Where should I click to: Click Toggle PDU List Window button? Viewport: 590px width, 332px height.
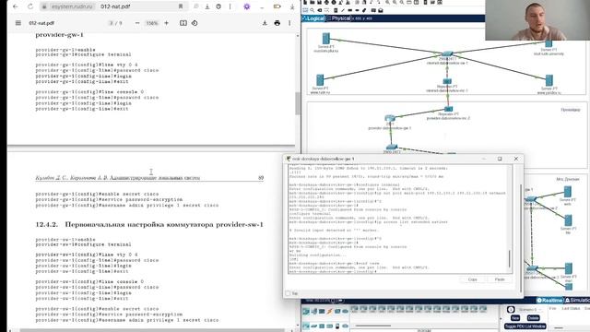point(525,326)
